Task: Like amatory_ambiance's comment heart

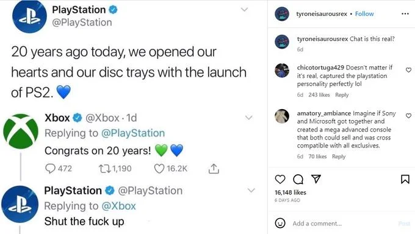Action: (x=408, y=116)
